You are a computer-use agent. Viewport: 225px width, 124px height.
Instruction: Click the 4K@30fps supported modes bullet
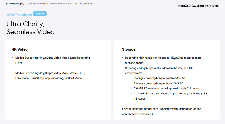(50, 73)
